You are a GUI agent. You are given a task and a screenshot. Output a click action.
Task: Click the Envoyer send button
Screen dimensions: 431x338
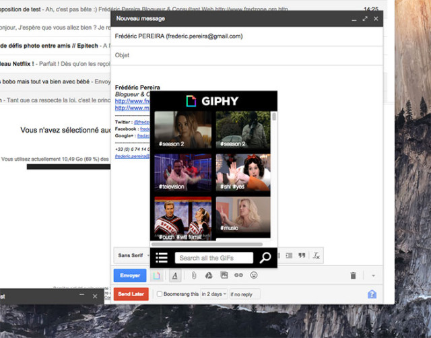[x=130, y=275]
